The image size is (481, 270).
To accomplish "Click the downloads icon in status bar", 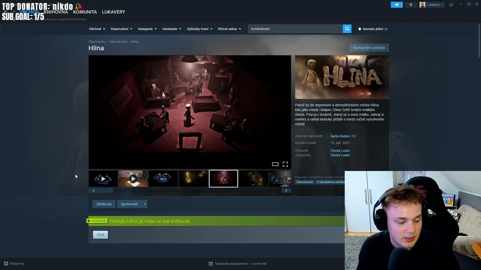I will coord(211,264).
